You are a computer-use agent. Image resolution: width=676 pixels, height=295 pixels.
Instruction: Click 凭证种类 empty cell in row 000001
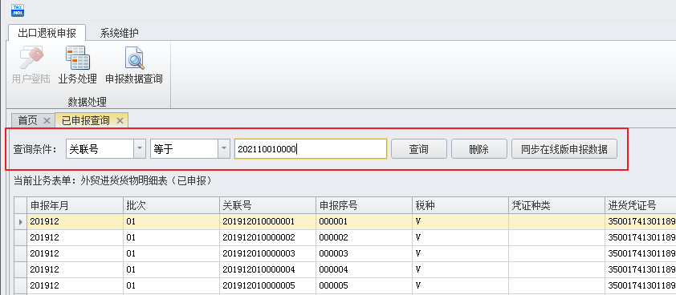click(x=557, y=222)
